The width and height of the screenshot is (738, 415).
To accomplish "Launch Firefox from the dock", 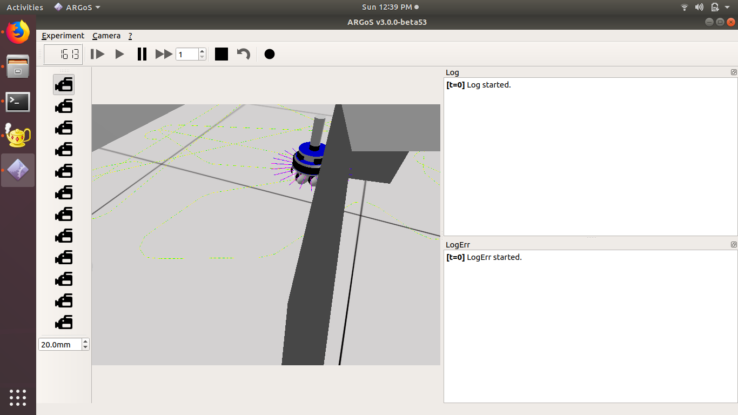I will (18, 32).
